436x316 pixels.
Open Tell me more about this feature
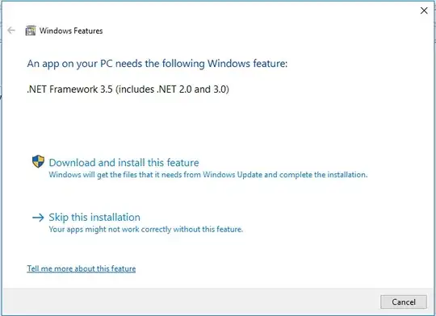[82, 268]
